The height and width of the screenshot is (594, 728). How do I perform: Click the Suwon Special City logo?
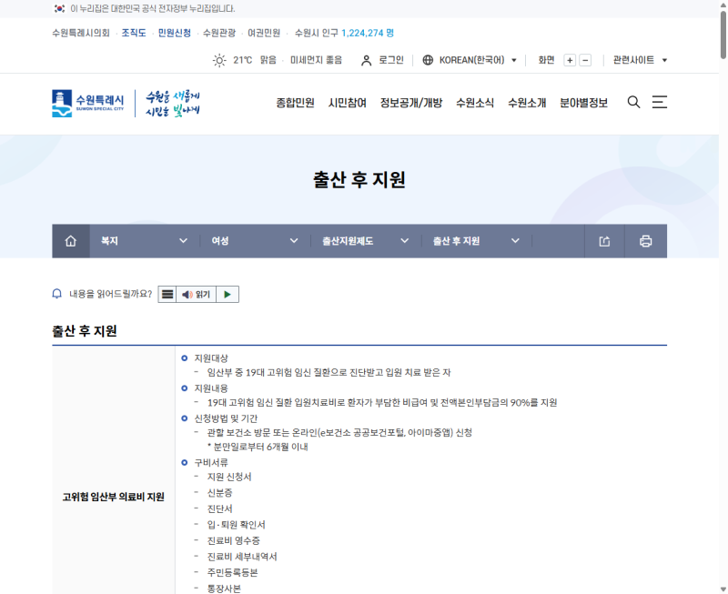[88, 103]
